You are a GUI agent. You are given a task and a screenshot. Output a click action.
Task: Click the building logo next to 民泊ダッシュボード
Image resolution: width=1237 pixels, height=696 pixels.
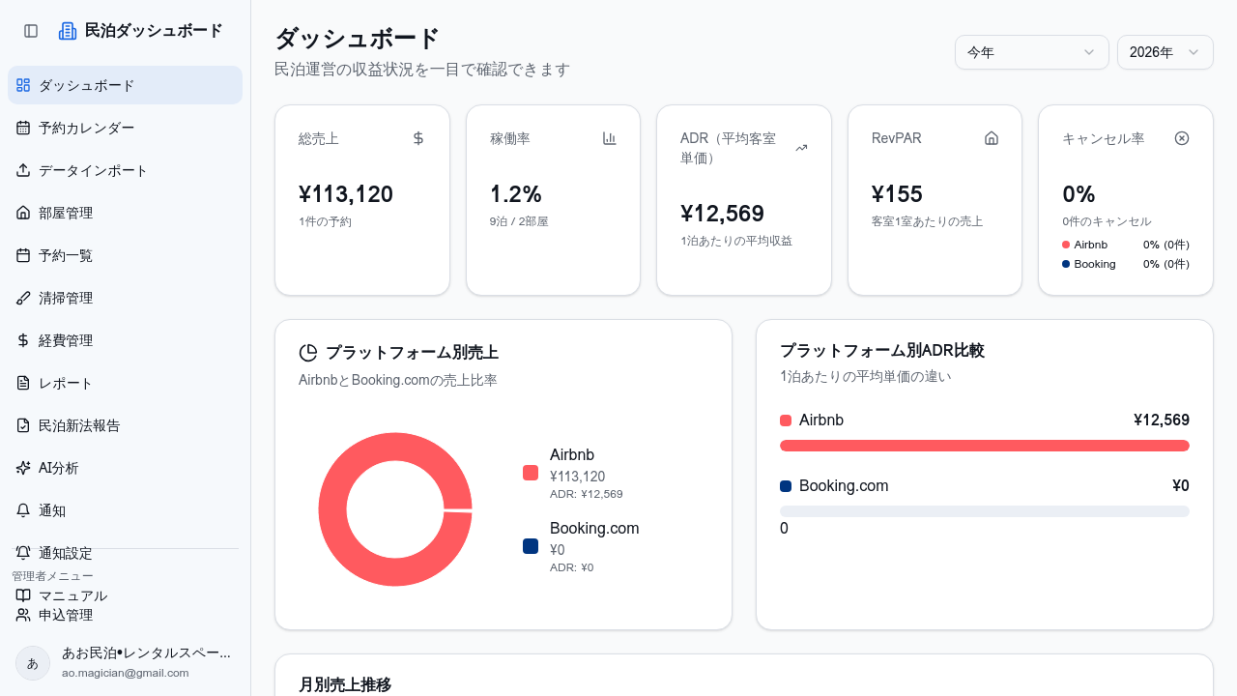[68, 30]
